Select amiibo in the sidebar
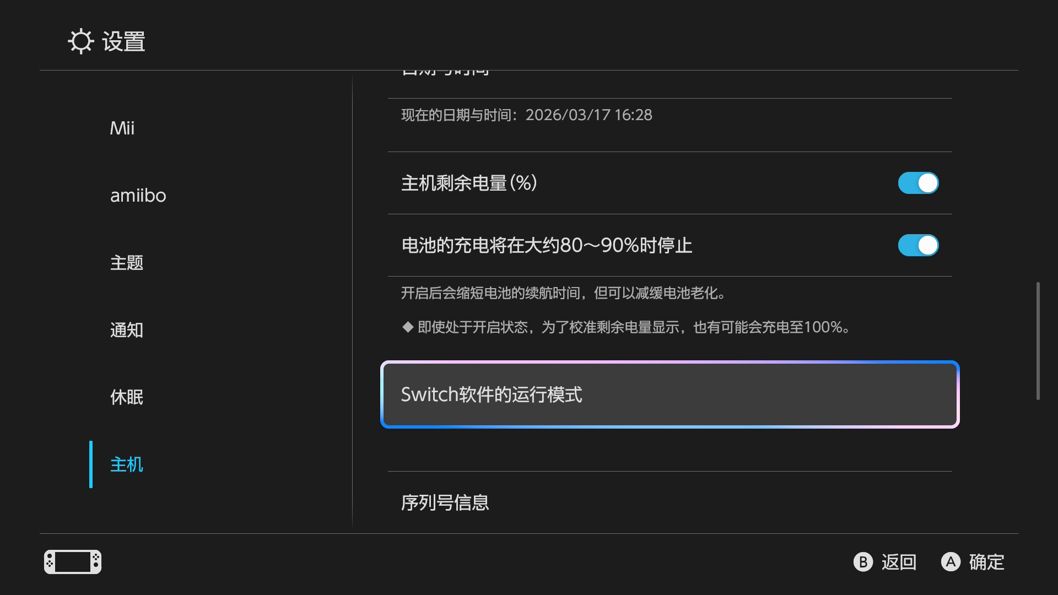Image resolution: width=1058 pixels, height=595 pixels. pos(138,196)
